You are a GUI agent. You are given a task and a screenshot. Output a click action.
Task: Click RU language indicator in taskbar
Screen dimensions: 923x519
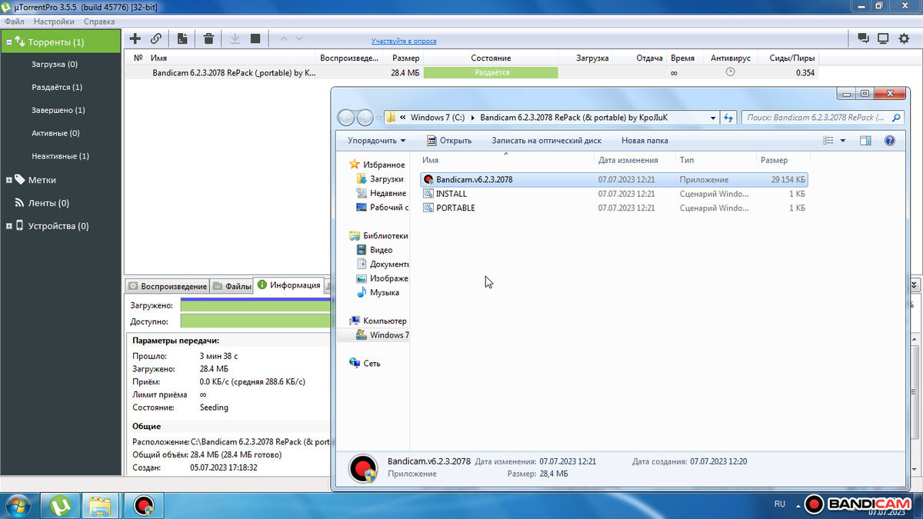(780, 504)
